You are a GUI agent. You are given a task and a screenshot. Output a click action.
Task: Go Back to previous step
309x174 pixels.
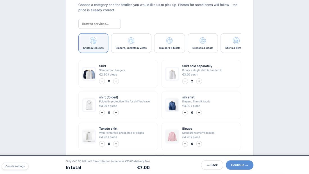coord(212,165)
